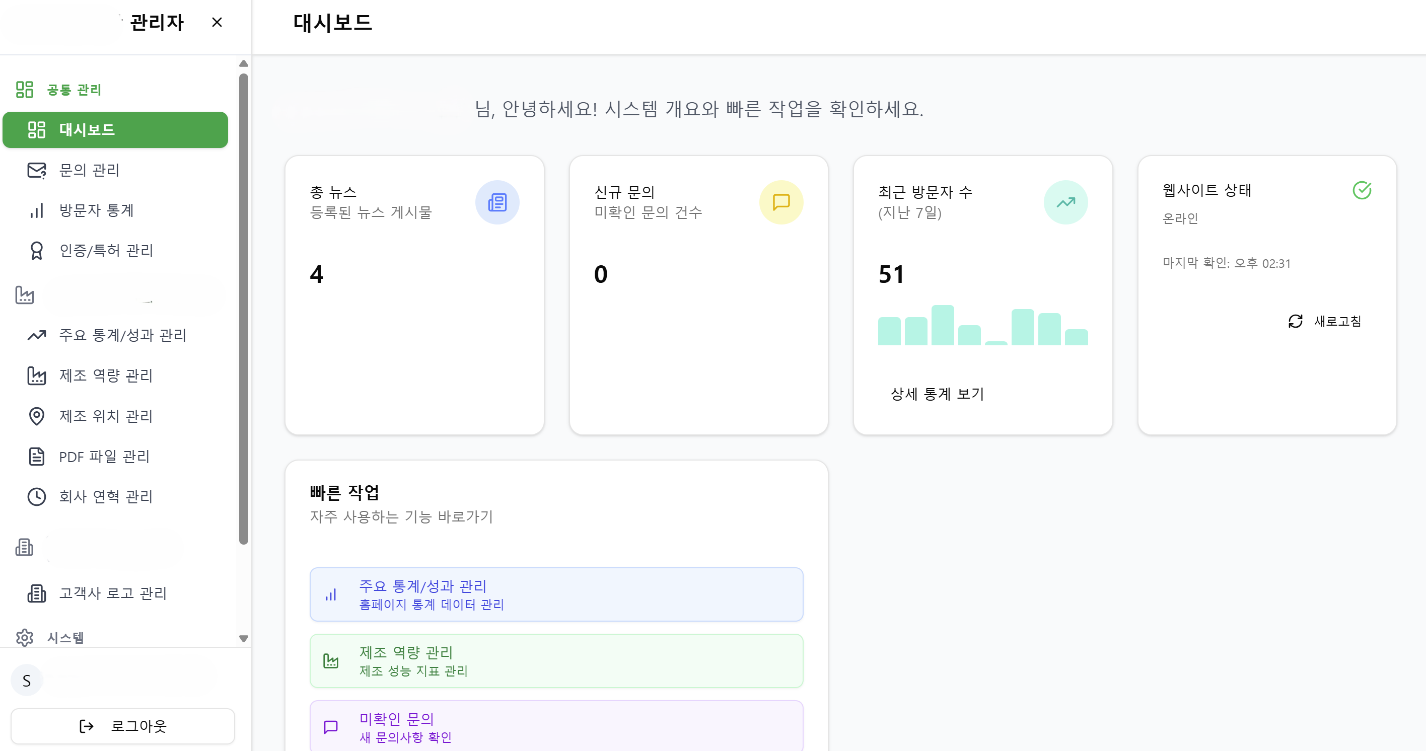Viewport: 1426px width, 751px height.
Task: Open the 상세 통계 보기 link
Action: point(937,394)
